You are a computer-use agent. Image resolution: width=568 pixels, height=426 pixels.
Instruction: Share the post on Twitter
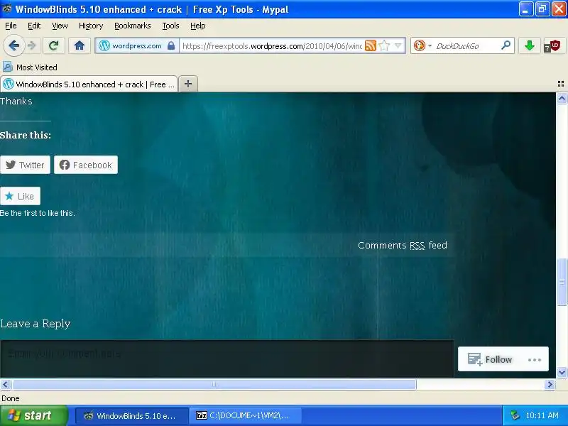pos(25,165)
